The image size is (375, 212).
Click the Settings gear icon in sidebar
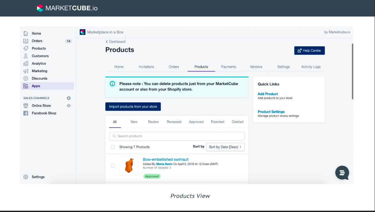coord(26,177)
